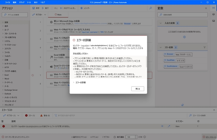Click the flow variables filter icon
Screen dimensions: 217x140
click(x=205, y=48)
